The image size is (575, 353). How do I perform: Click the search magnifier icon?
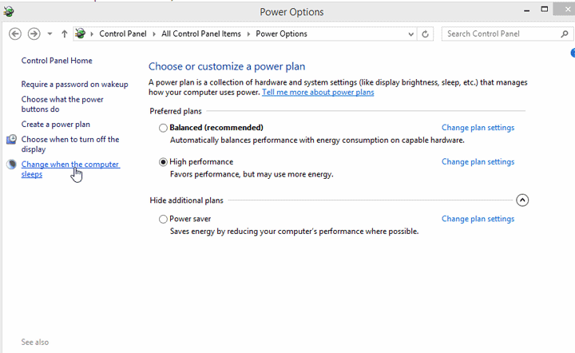565,34
